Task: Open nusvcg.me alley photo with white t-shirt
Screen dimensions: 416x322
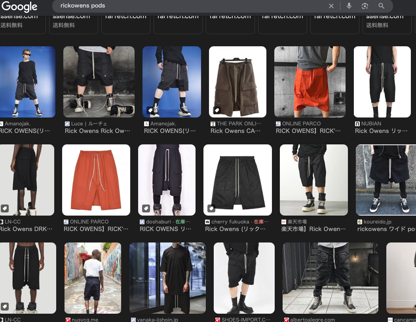Action: click(93, 278)
